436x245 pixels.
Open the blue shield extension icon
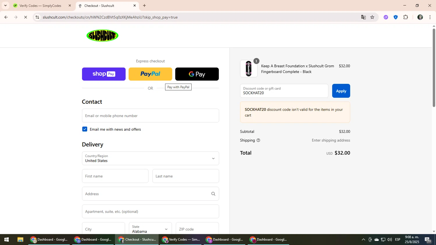(396, 17)
